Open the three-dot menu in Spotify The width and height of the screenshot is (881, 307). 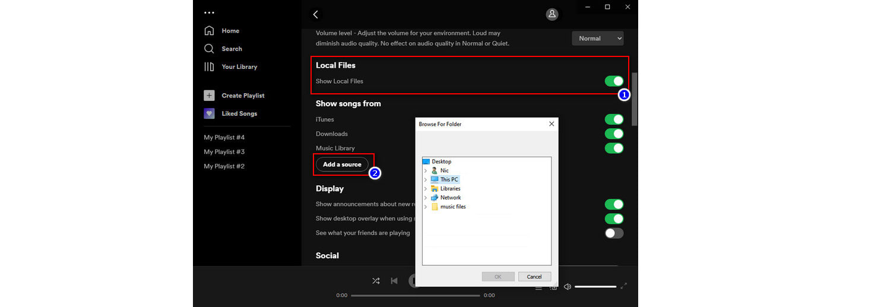coord(209,12)
